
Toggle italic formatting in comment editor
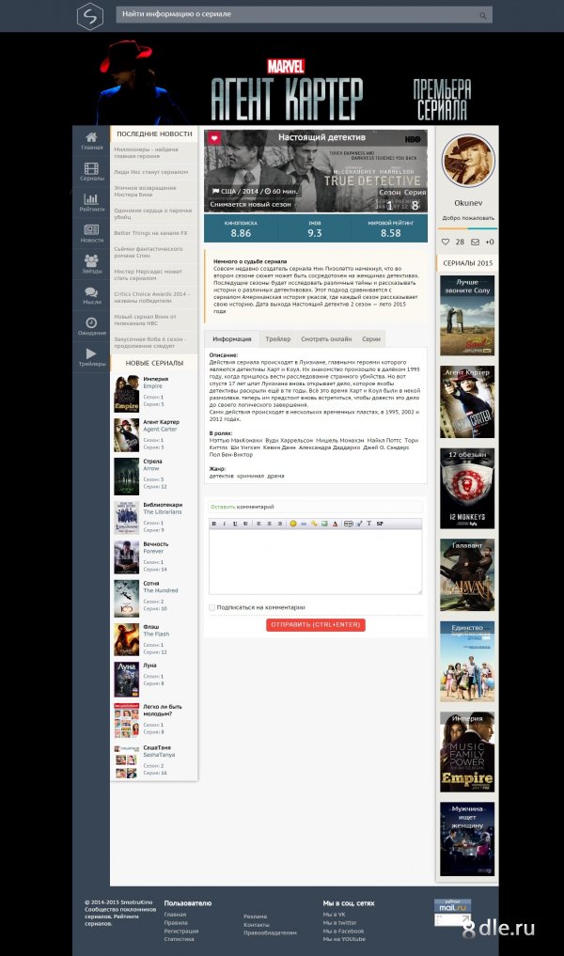coord(224,524)
